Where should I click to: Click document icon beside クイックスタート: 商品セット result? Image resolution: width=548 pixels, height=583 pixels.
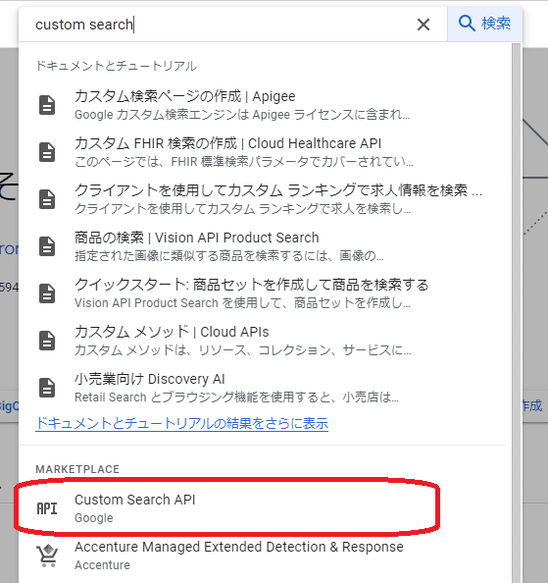[x=47, y=293]
